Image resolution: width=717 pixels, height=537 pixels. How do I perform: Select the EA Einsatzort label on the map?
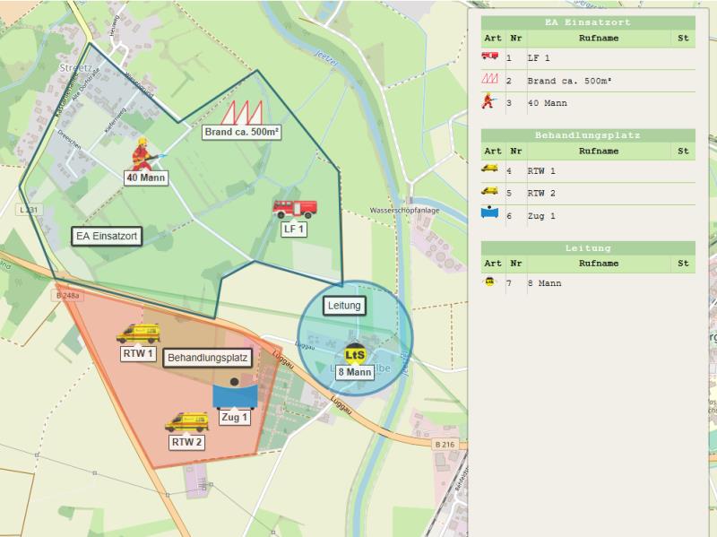(108, 236)
